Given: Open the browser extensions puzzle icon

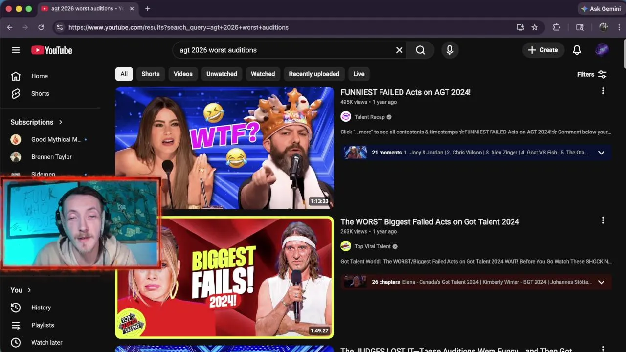Looking at the screenshot, I should click(x=557, y=27).
